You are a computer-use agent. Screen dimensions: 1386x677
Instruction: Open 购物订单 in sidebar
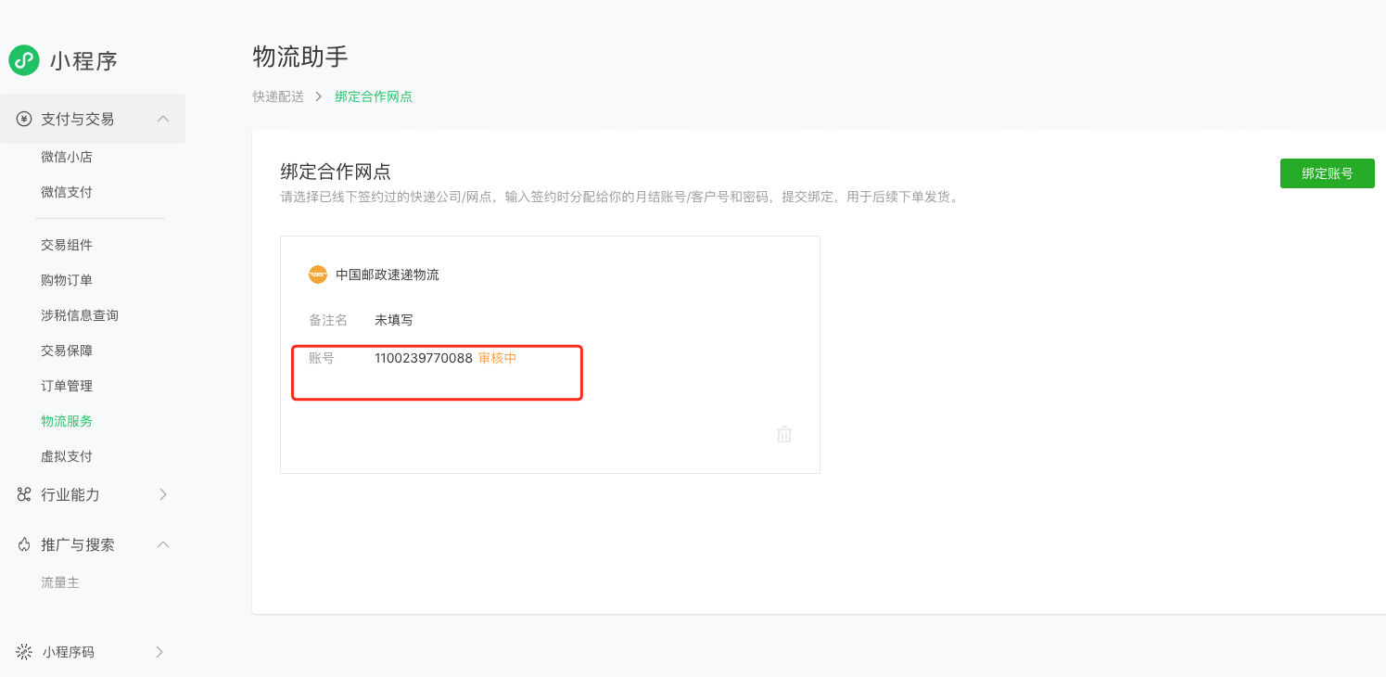[x=67, y=280]
